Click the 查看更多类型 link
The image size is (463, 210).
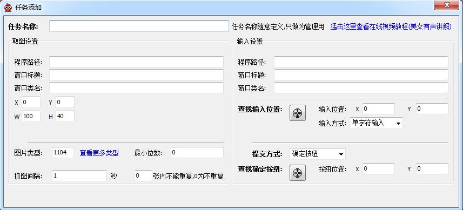[x=99, y=153]
